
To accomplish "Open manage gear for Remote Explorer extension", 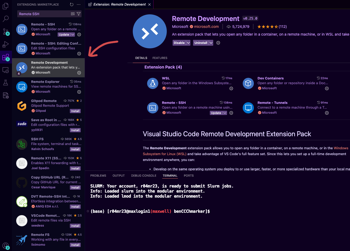I will [79, 92].
